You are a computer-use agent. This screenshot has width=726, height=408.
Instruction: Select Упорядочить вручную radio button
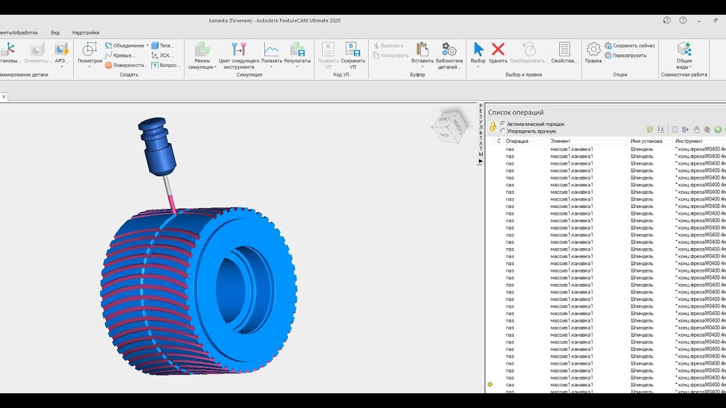(503, 131)
